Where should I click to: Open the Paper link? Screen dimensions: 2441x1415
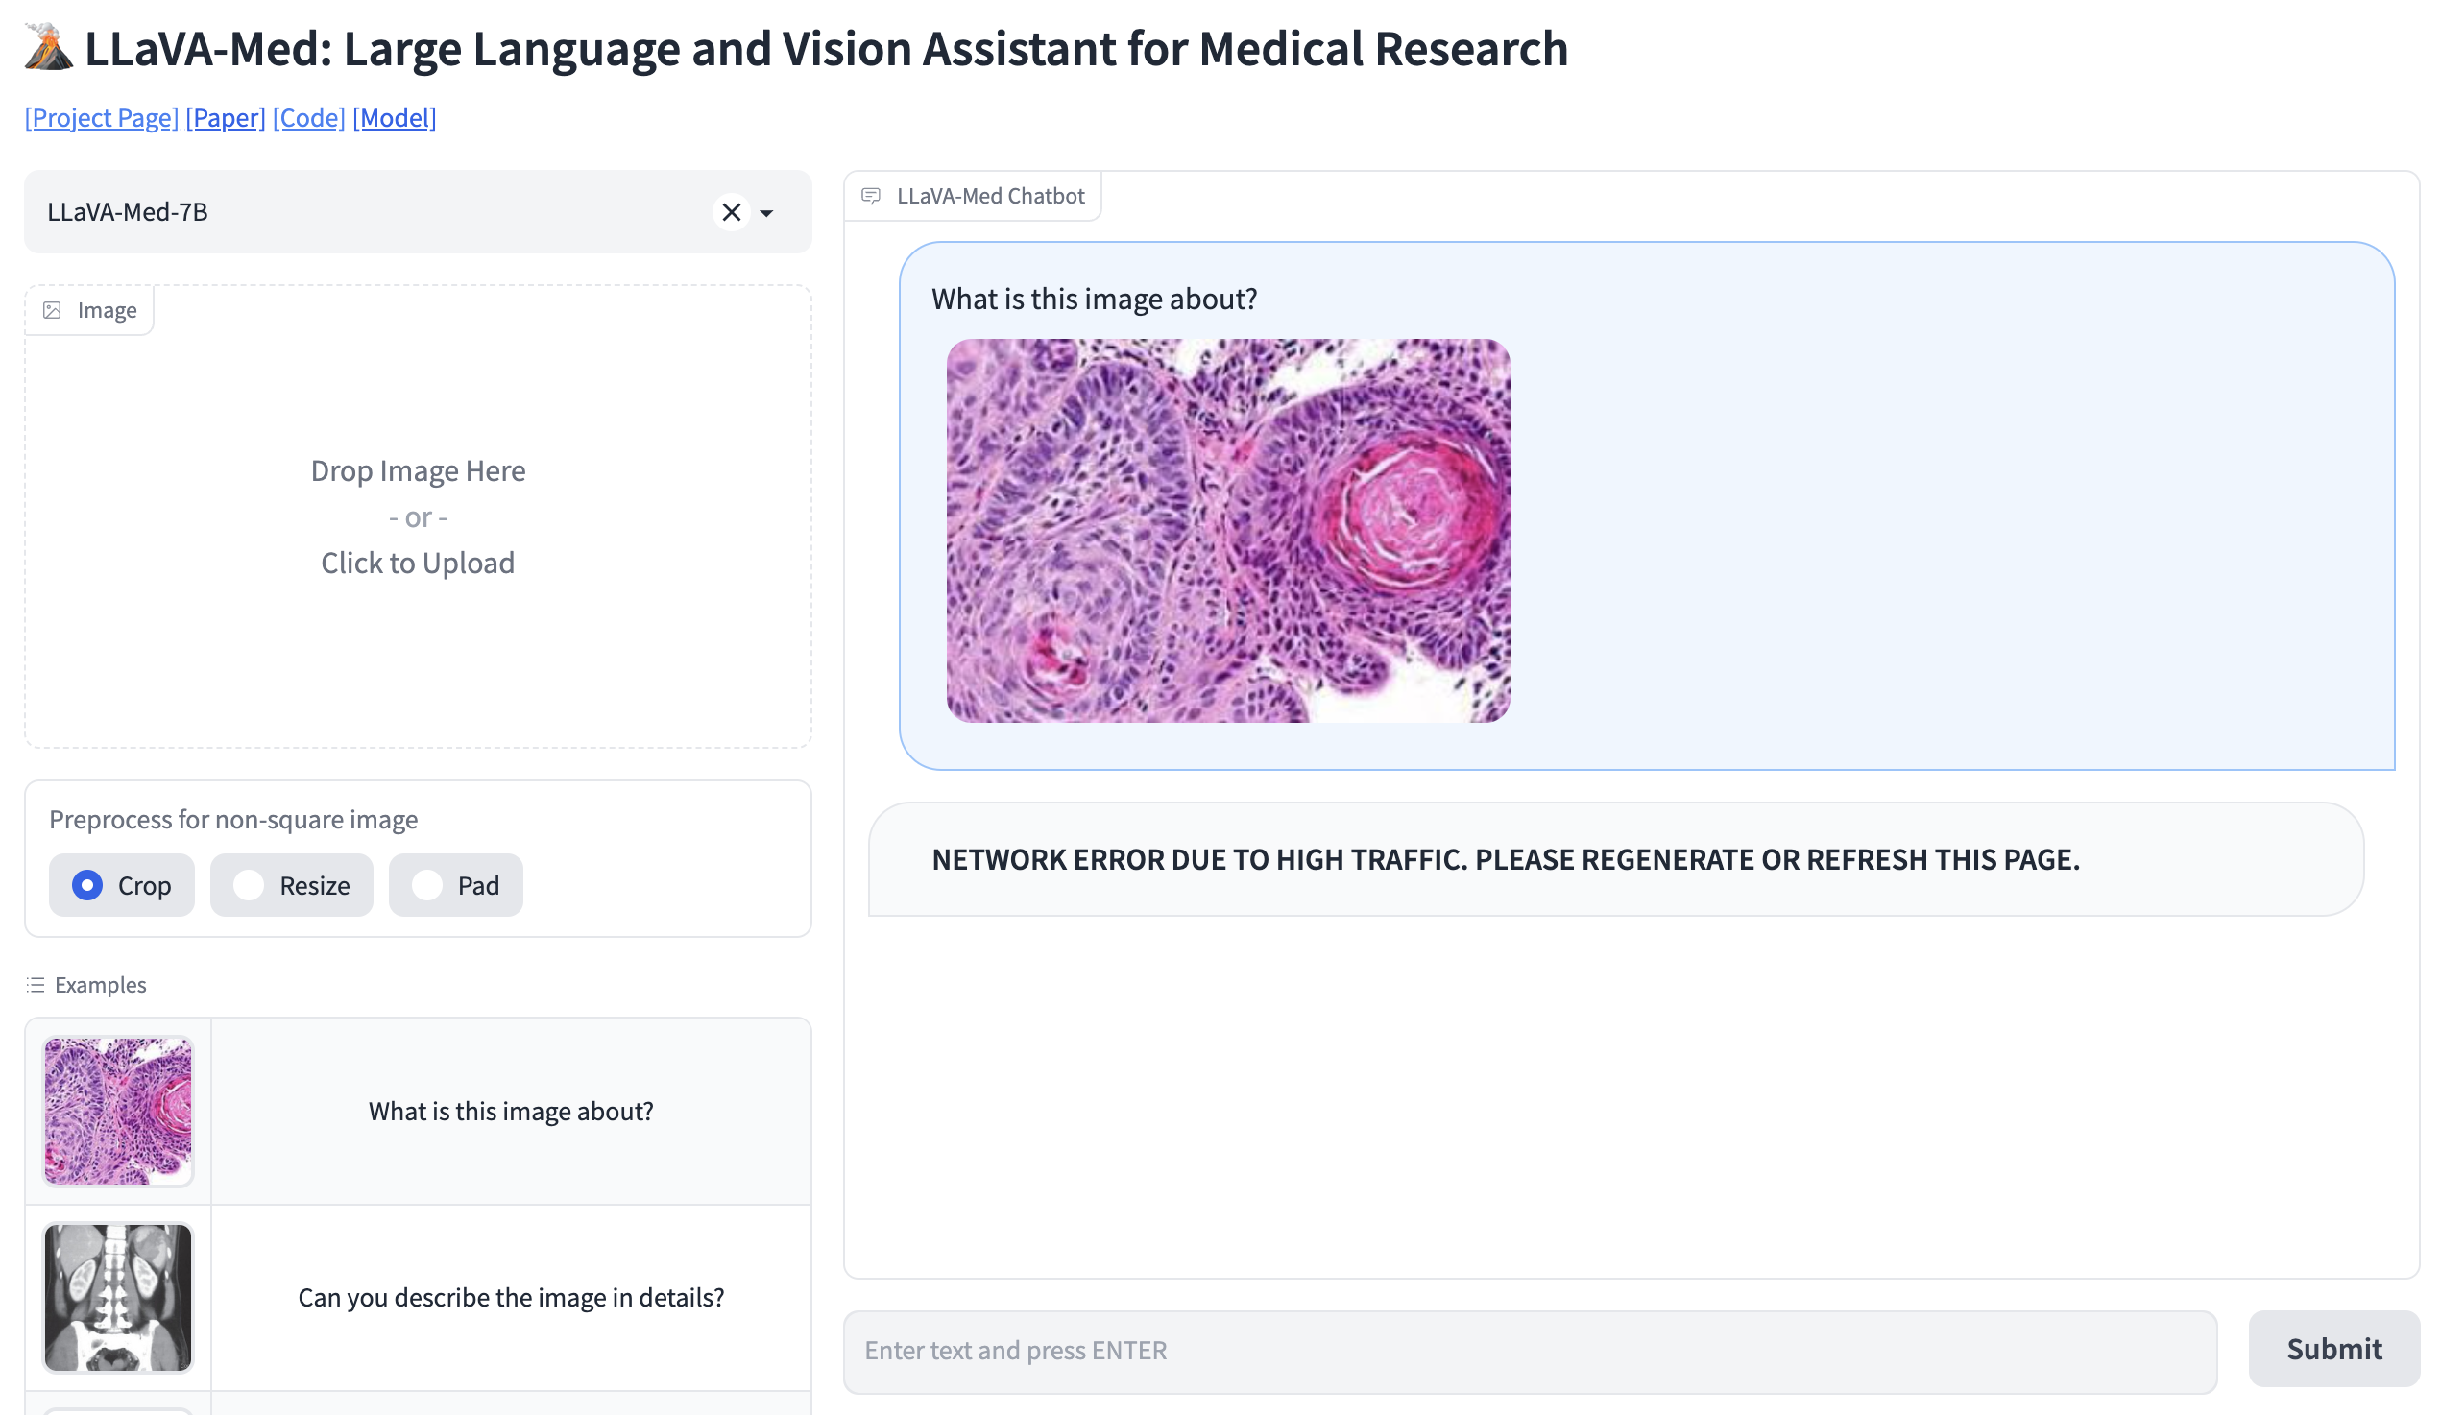pos(225,117)
